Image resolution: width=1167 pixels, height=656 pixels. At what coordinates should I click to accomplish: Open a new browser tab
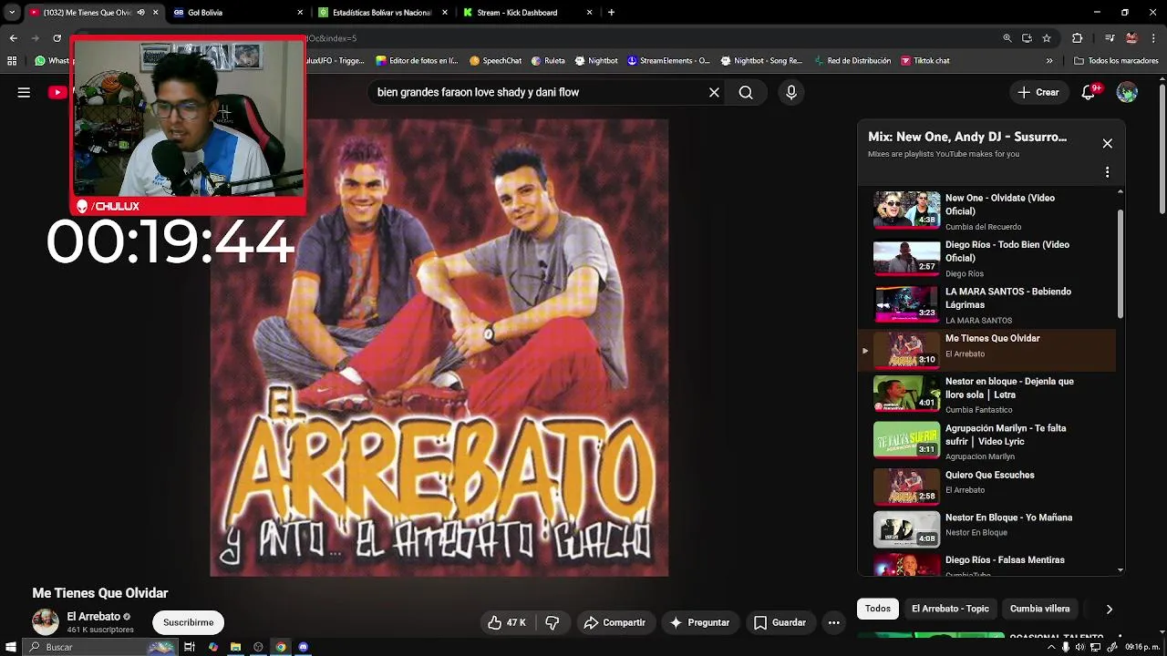click(x=611, y=13)
